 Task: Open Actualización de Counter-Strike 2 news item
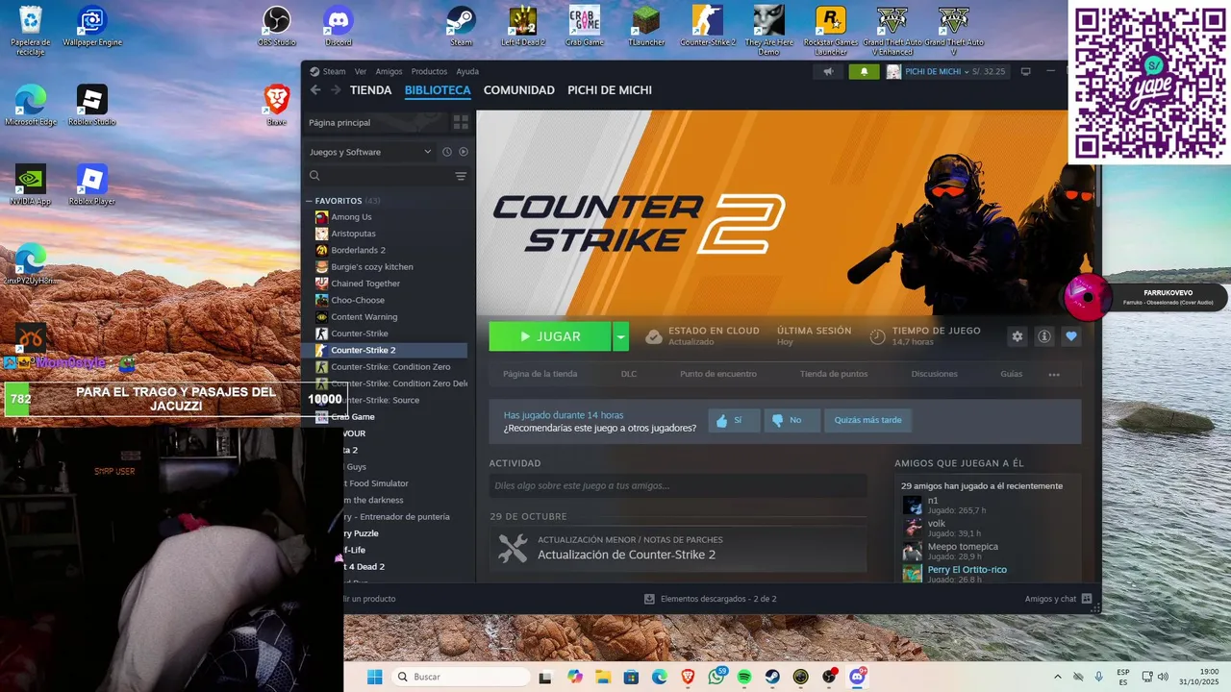pyautogui.click(x=678, y=548)
